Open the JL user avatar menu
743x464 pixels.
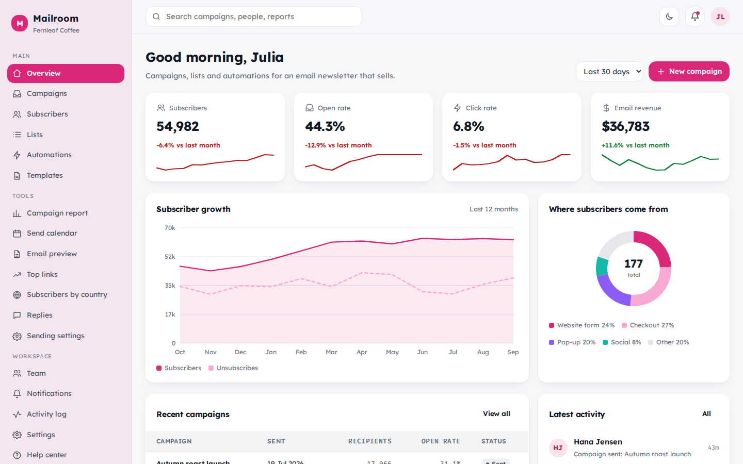tap(720, 16)
